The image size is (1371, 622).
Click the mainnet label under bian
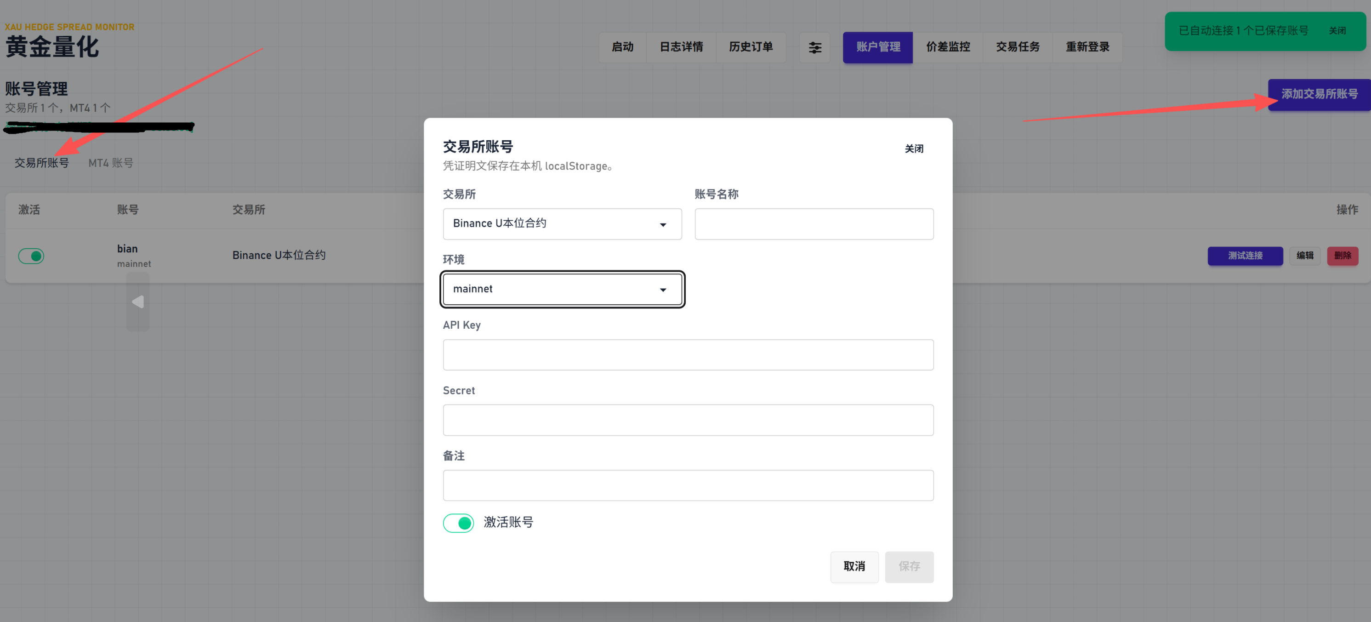click(134, 264)
